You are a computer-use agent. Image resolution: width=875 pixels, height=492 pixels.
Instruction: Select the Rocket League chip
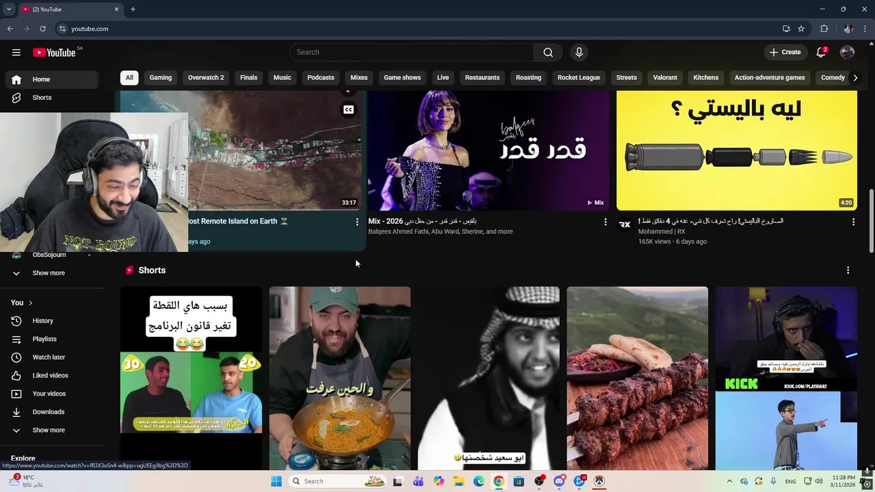point(578,78)
